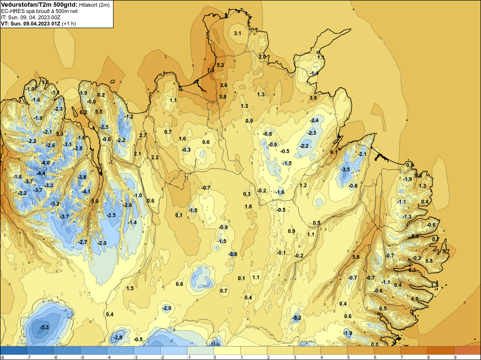The height and width of the screenshot is (360, 481).
Task: Select legend color between 0 and 1
Action: [x=227, y=350]
